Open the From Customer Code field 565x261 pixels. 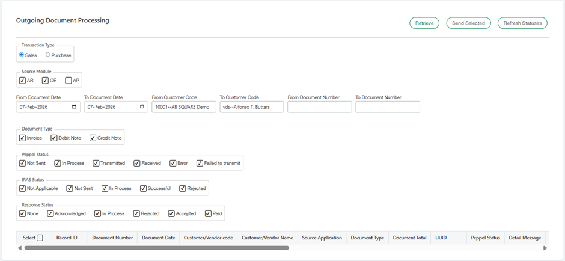[183, 107]
